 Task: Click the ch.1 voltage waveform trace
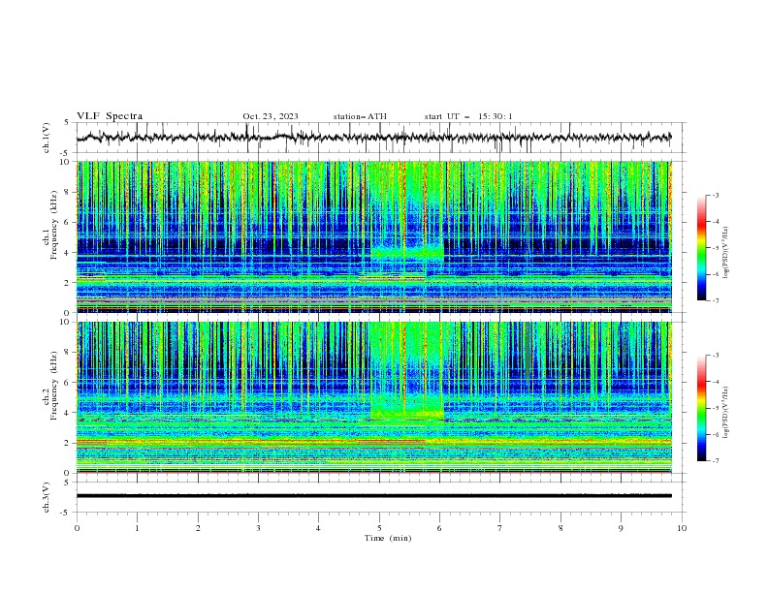pos(373,138)
